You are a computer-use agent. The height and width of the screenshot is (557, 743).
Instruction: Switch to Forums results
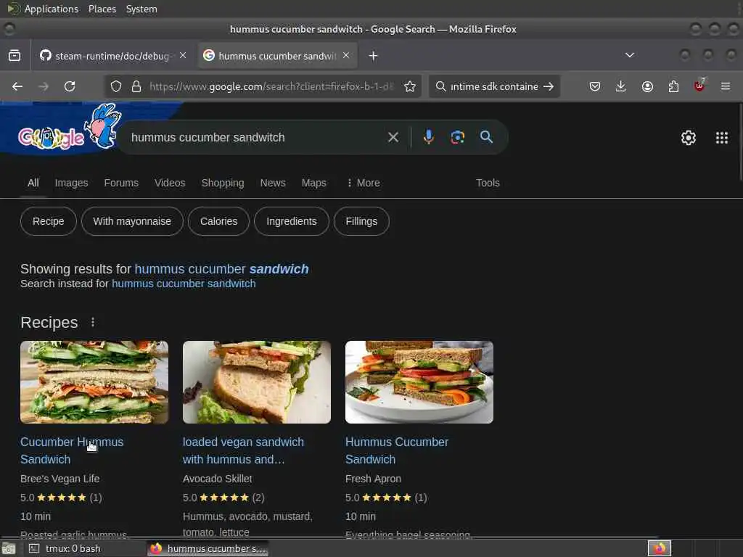121,183
